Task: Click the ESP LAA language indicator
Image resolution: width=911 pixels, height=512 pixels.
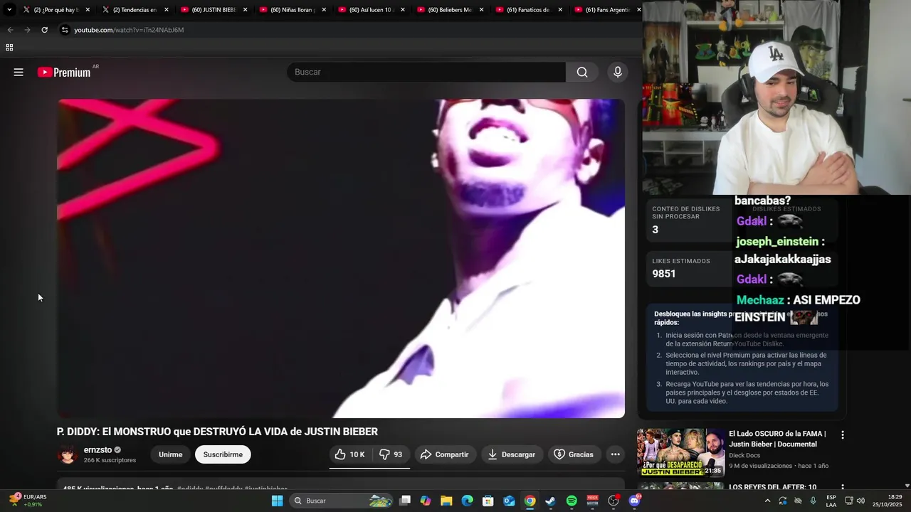Action: [x=831, y=501]
